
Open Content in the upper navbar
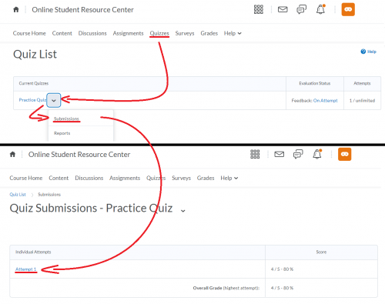(62, 33)
